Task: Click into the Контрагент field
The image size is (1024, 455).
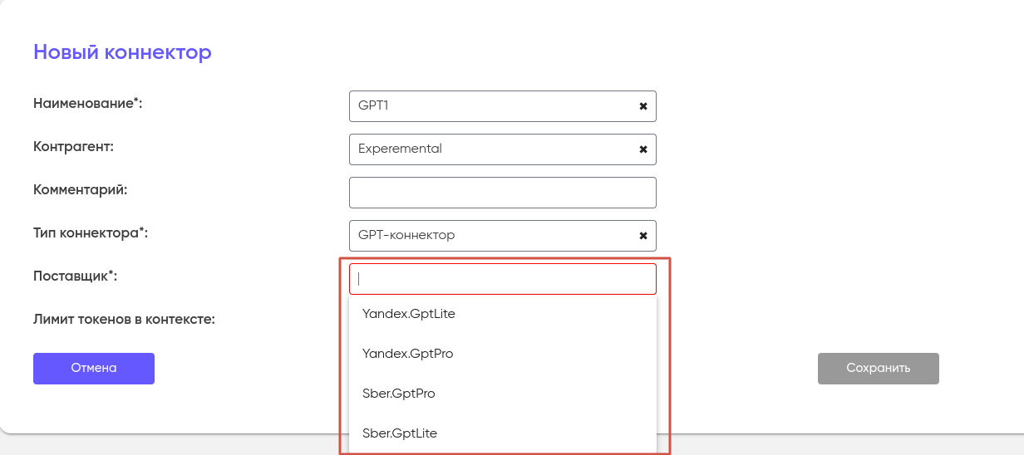Action: coord(490,149)
